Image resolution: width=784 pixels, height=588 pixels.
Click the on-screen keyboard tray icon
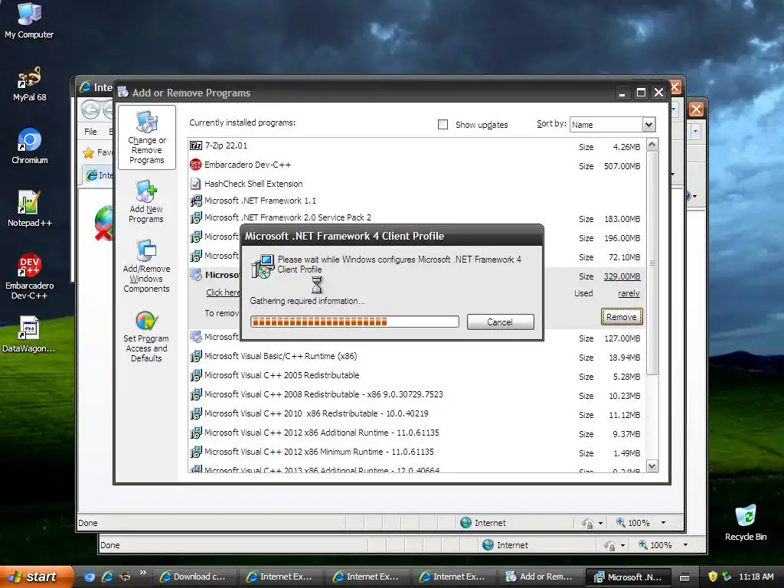tap(684, 577)
